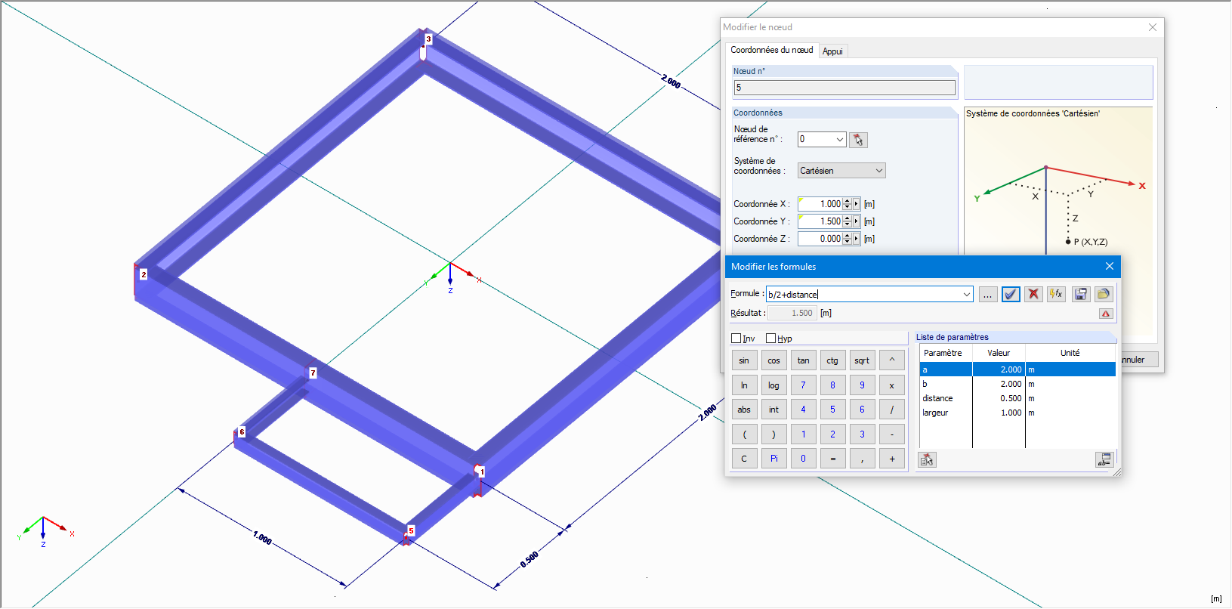
Task: Expand the Formule dropdown history
Action: click(967, 295)
